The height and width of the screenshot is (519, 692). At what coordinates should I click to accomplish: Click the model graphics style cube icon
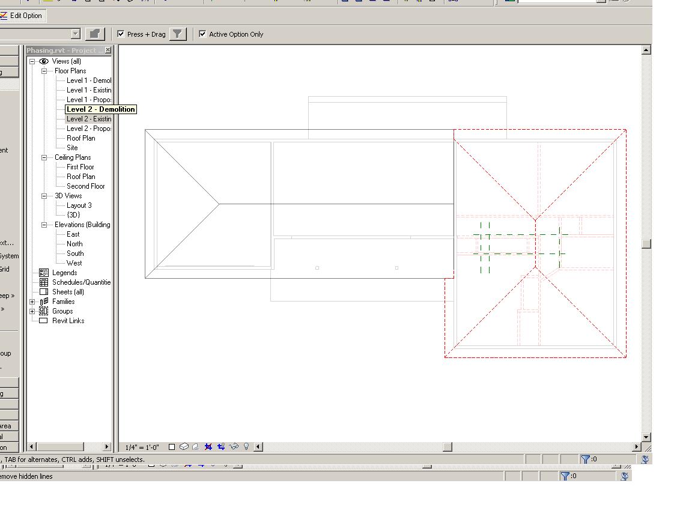pos(184,447)
